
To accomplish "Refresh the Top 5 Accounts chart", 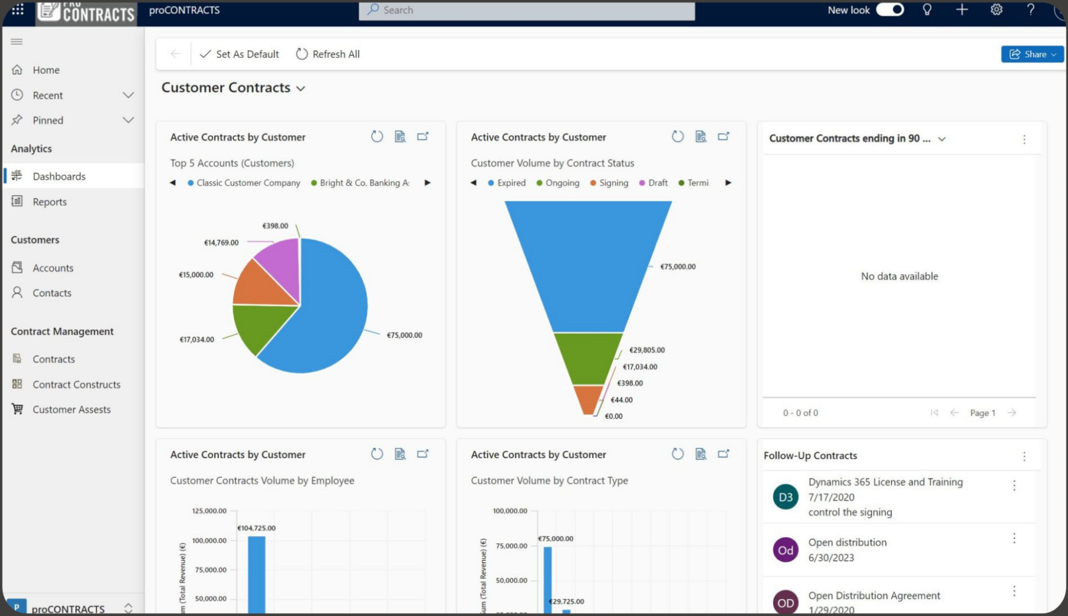I will coord(377,137).
